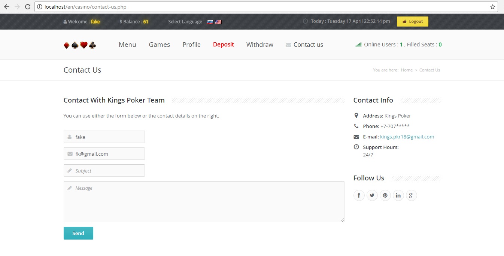Click the clock icon before Today
This screenshot has height=256, width=504.
click(305, 21)
